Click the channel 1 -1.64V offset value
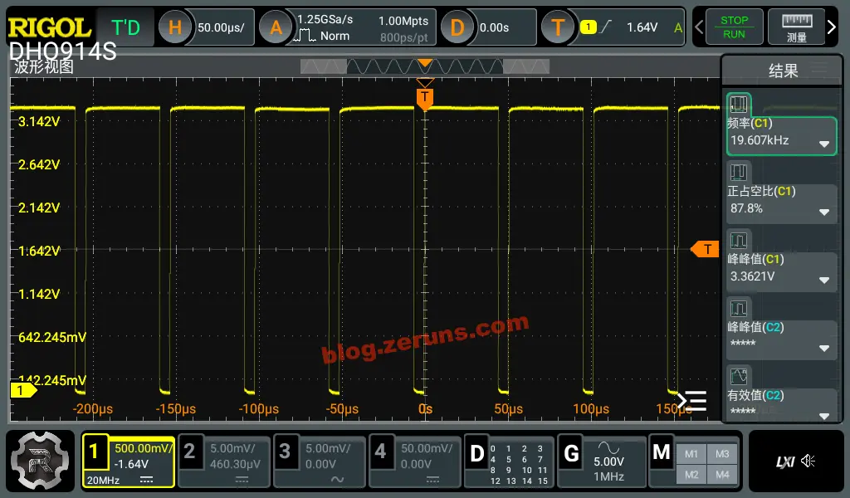Viewport: 850px width, 498px height. pyautogui.click(x=131, y=465)
